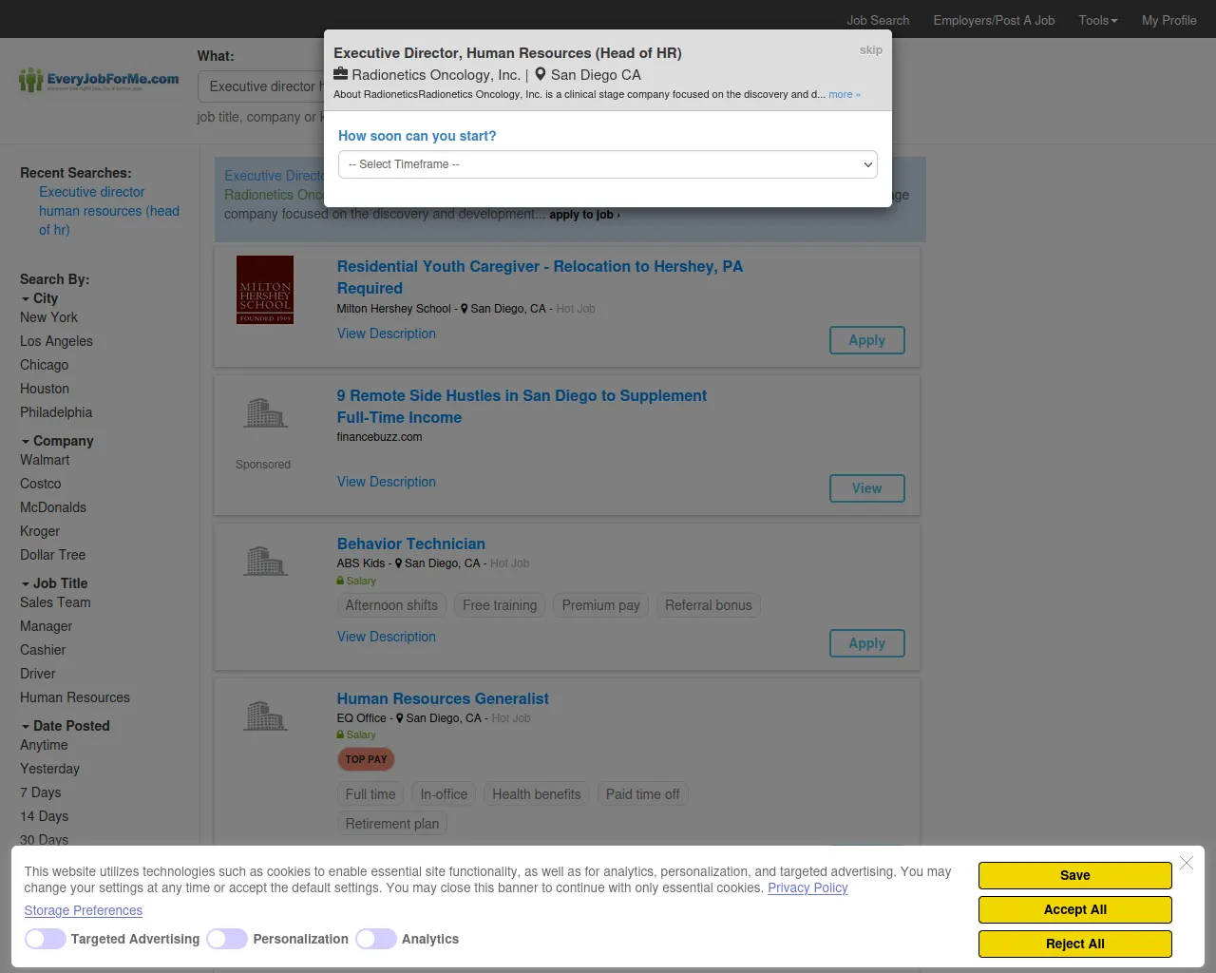1216x973 pixels.
Task: Filter by job title Cashier
Action: pyautogui.click(x=43, y=650)
